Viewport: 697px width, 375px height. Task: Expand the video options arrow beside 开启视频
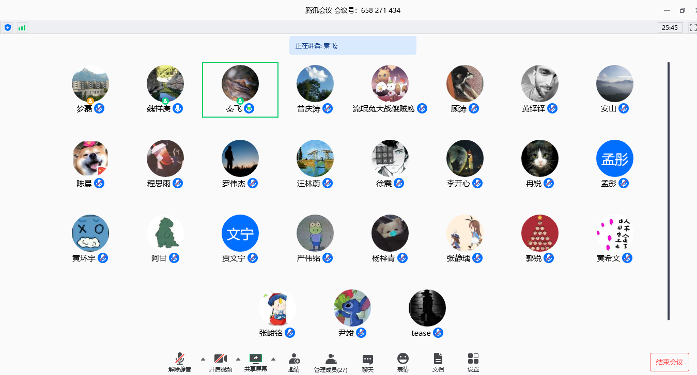[238, 359]
